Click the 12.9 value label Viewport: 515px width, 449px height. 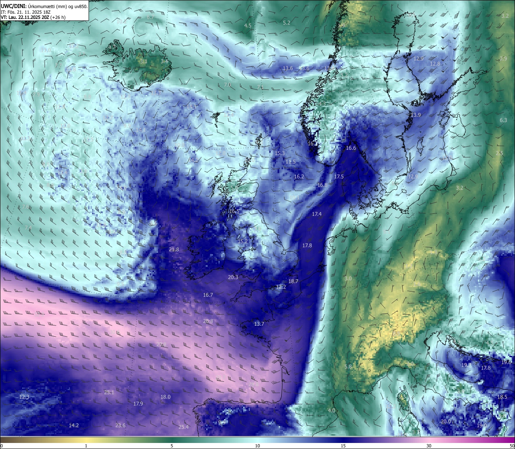(418, 58)
